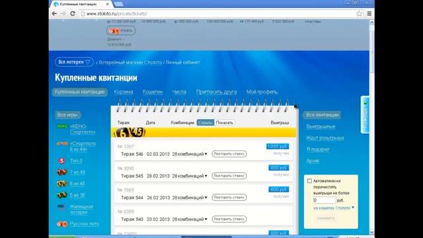Expand 28 комбинаций for Тираж 545
Viewport: 423px width, 238px height.
tap(190, 176)
